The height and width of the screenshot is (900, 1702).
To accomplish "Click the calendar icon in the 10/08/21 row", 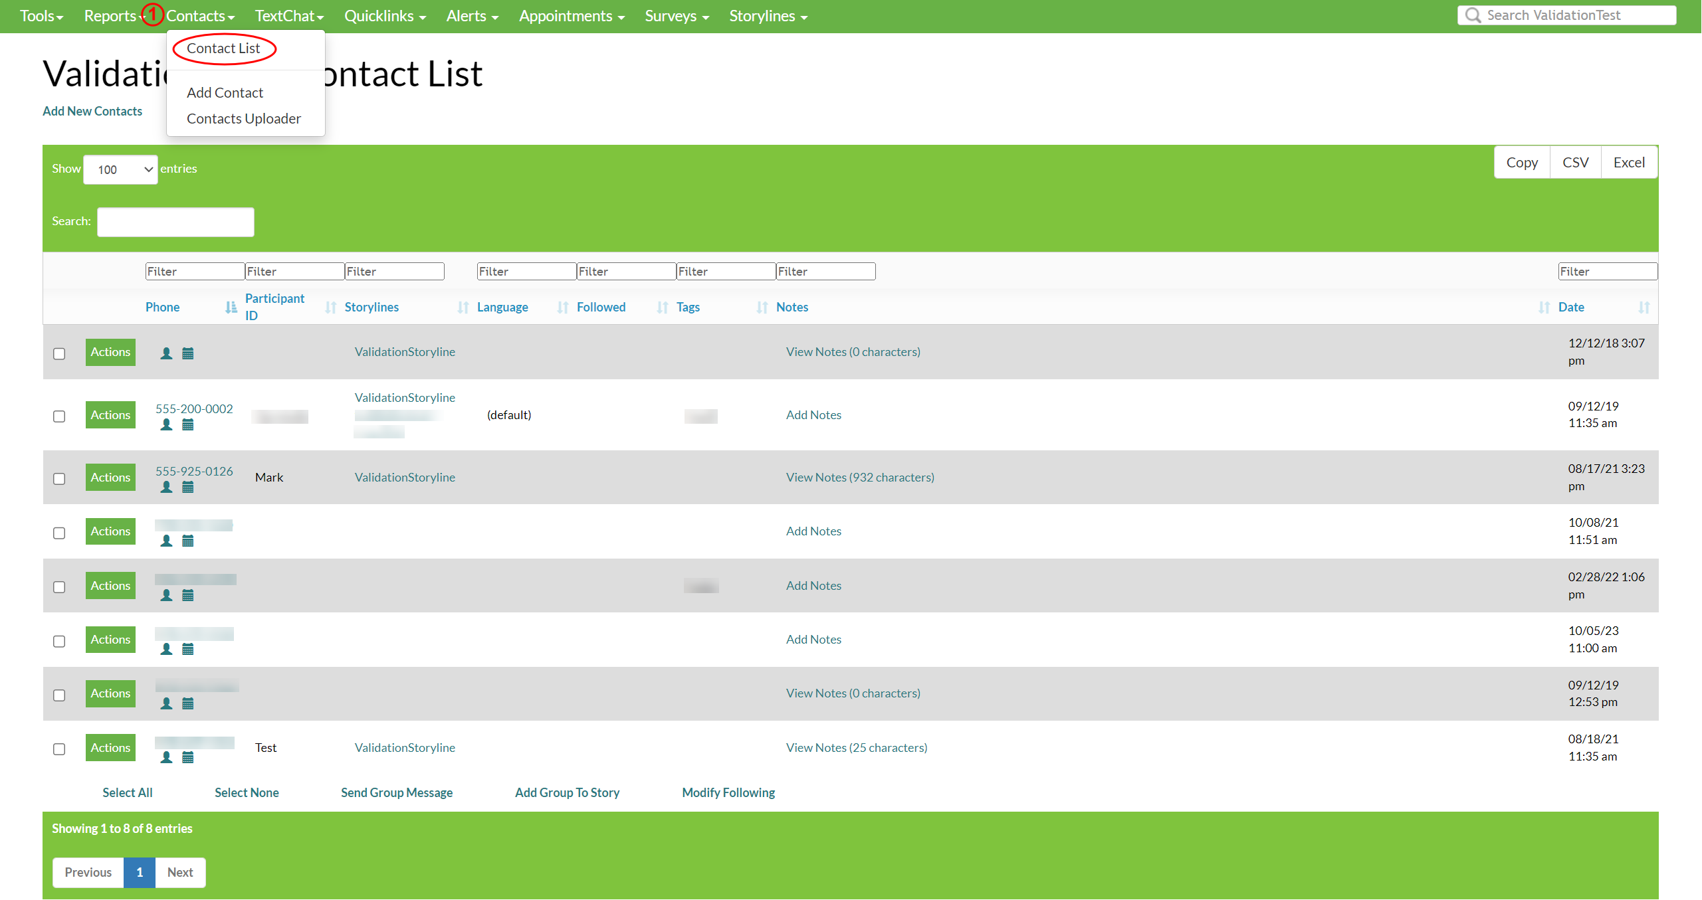I will coord(188,541).
